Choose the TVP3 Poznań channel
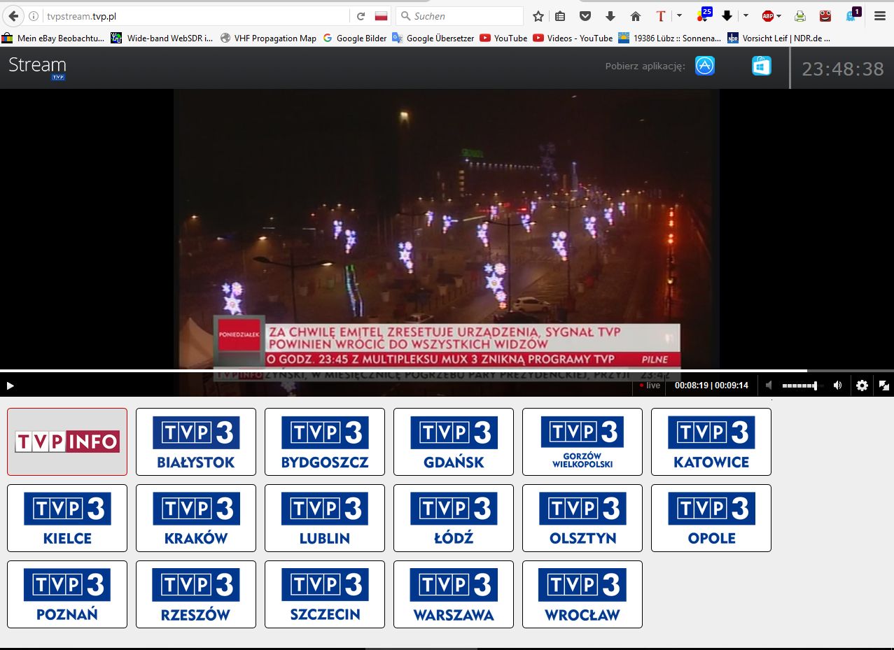The height and width of the screenshot is (650, 894). 67,594
